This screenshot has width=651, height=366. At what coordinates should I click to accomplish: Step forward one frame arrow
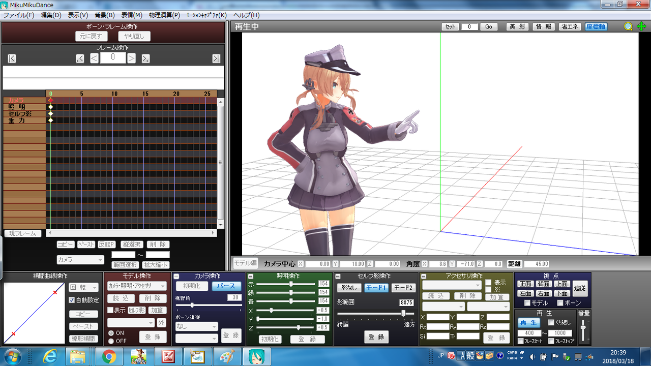coord(131,58)
